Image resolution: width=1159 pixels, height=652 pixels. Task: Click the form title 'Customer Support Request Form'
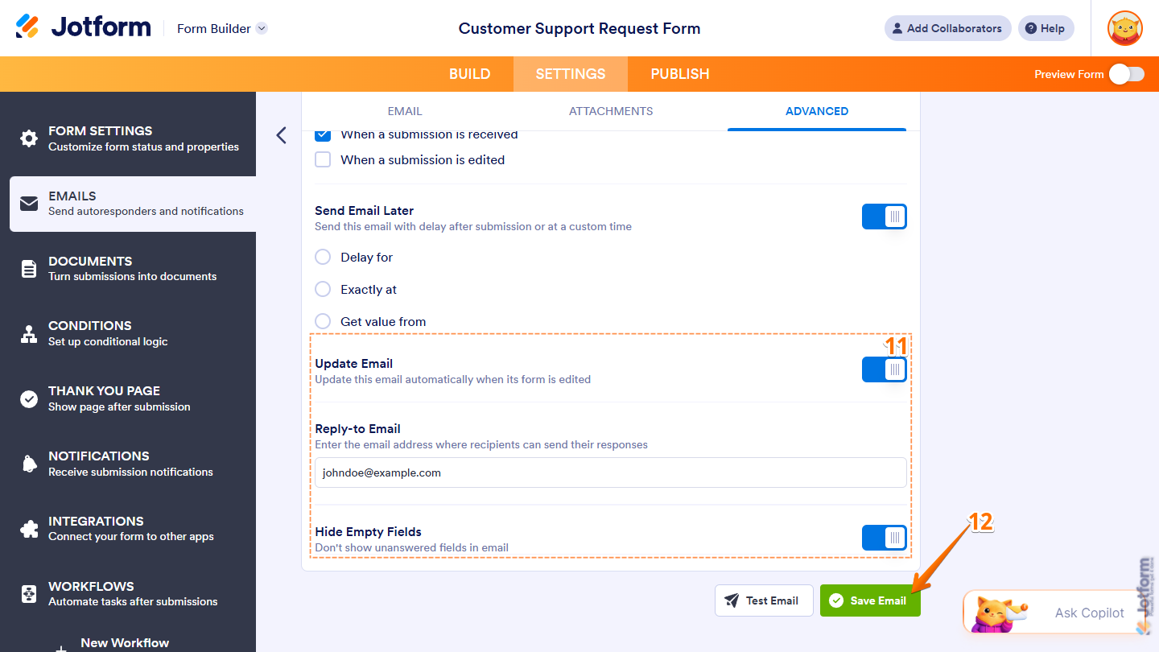pyautogui.click(x=579, y=28)
